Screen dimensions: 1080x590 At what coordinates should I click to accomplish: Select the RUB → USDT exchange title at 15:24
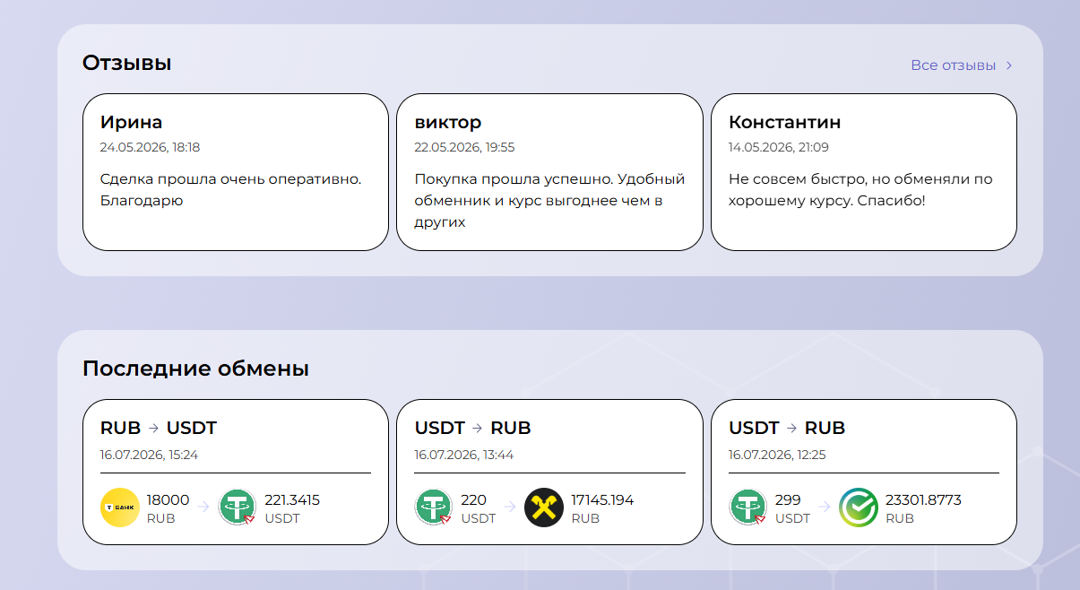tap(159, 428)
